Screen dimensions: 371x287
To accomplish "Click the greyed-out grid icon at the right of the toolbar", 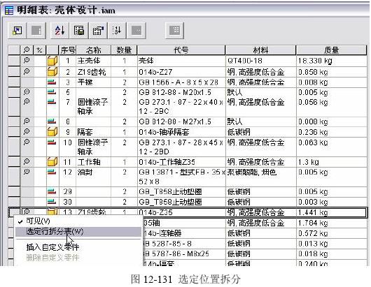I will (x=174, y=31).
